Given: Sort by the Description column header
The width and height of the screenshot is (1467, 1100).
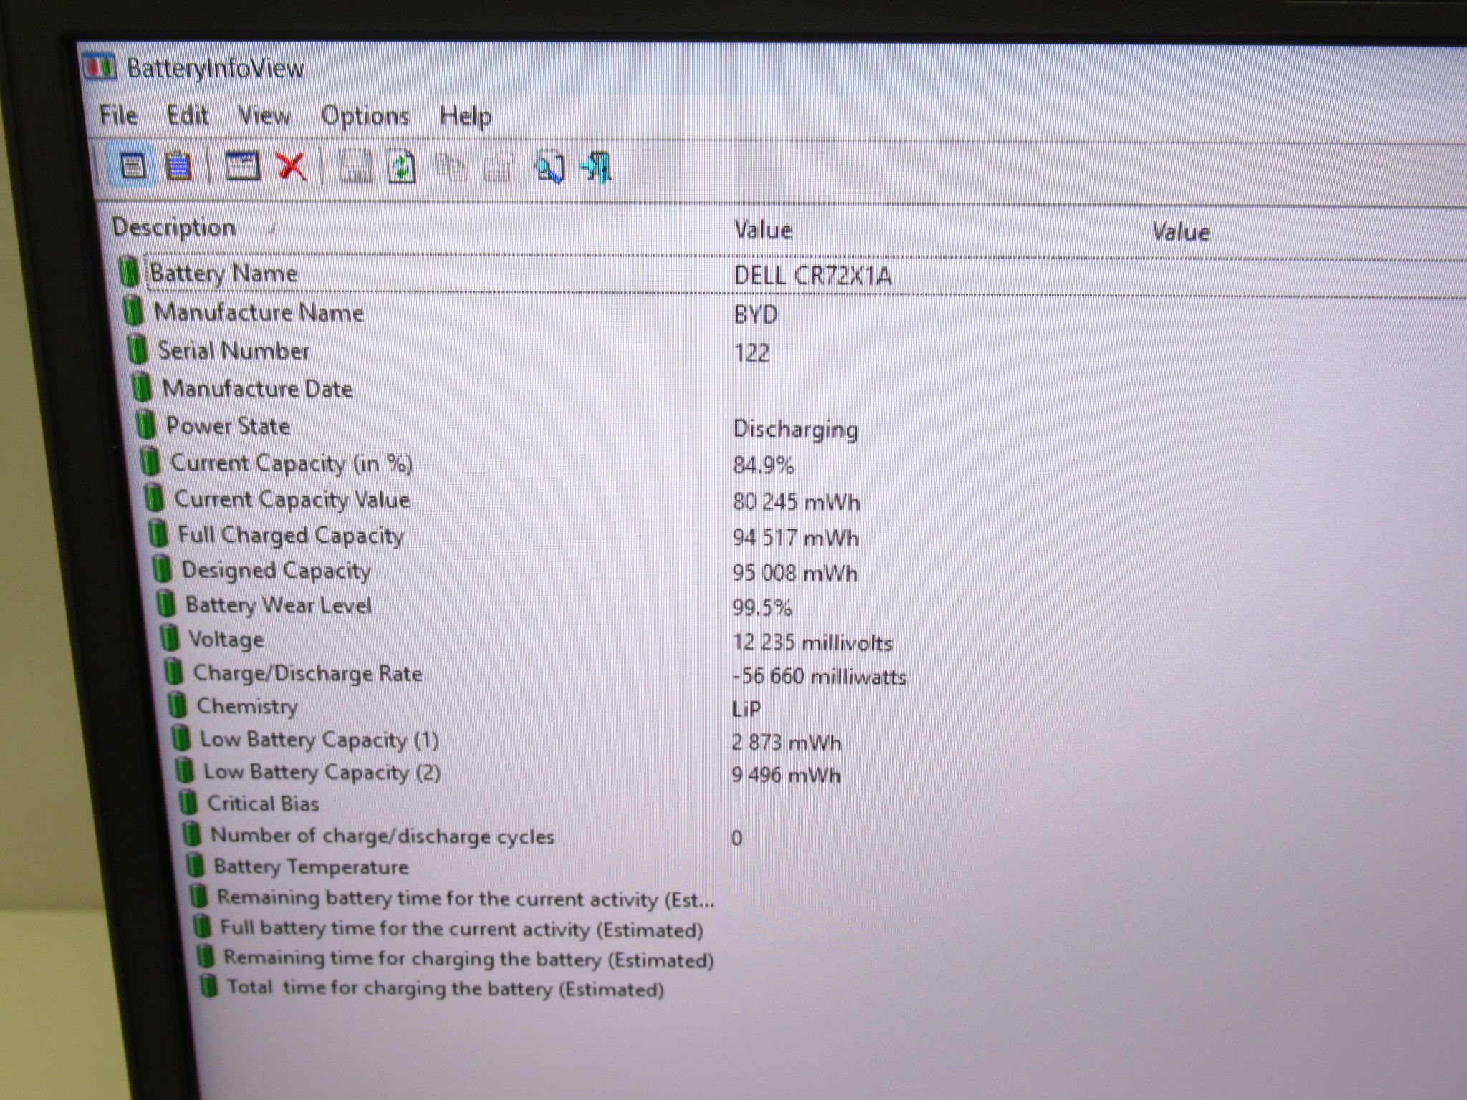Looking at the screenshot, I should (173, 227).
